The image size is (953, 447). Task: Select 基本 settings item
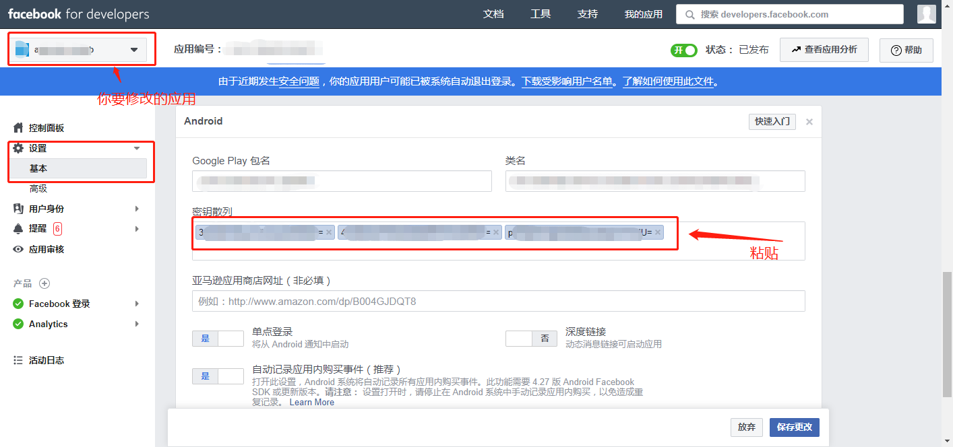(x=79, y=168)
